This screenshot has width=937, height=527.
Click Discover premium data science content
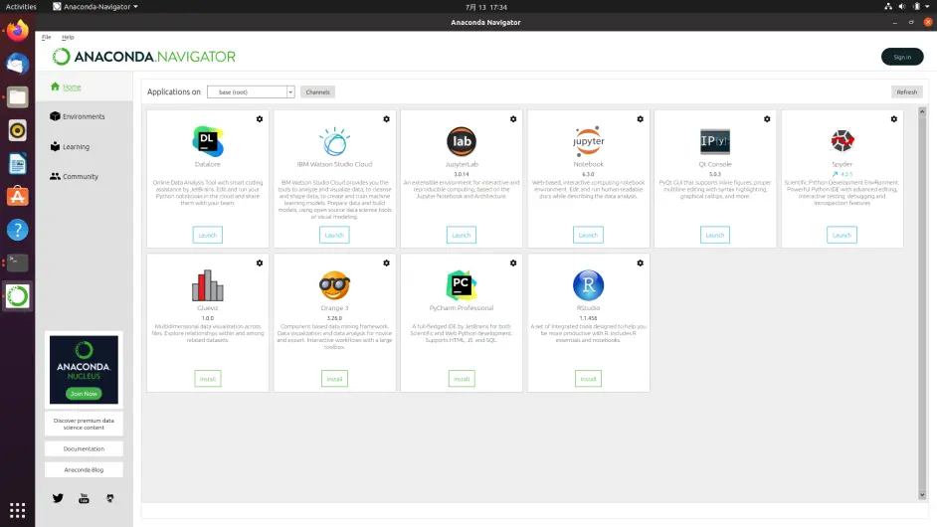click(84, 424)
